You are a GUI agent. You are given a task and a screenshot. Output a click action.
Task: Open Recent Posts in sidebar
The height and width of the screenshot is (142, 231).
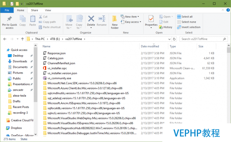(x=18, y=107)
